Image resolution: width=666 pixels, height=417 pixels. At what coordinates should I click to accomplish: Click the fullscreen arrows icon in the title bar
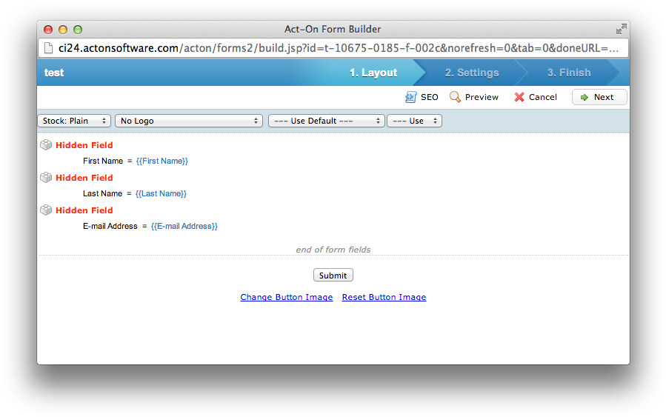pyautogui.click(x=621, y=29)
